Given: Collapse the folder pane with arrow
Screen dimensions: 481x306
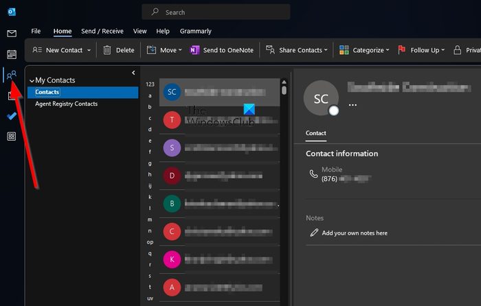Looking at the screenshot, I should tap(133, 73).
